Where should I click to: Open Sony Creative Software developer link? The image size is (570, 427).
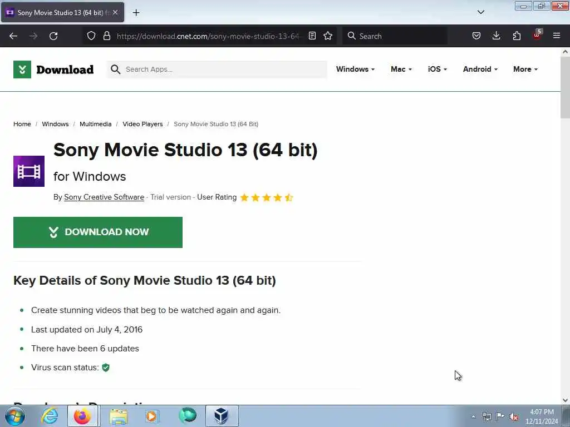tap(104, 197)
